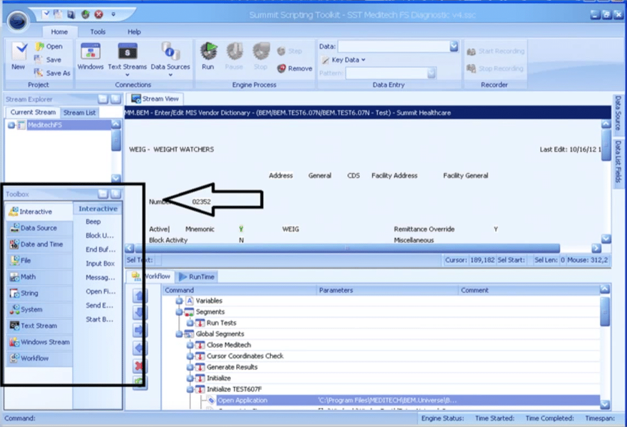Screen dimensions: 627x427
Task: Open an existing project file
Action: coord(49,46)
